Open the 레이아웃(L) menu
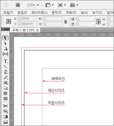 40,13
